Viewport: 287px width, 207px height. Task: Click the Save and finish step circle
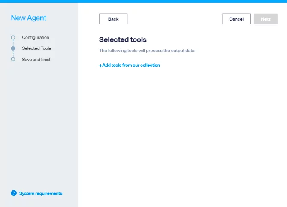[x=13, y=60]
